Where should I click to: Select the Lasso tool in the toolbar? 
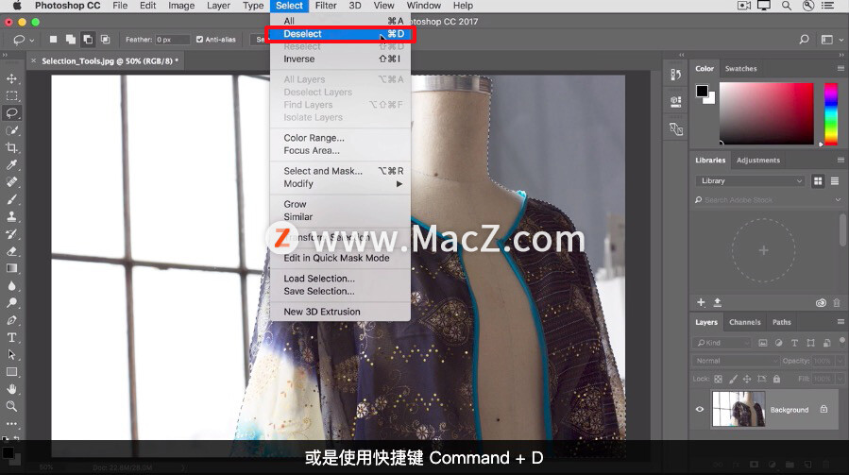coord(11,113)
